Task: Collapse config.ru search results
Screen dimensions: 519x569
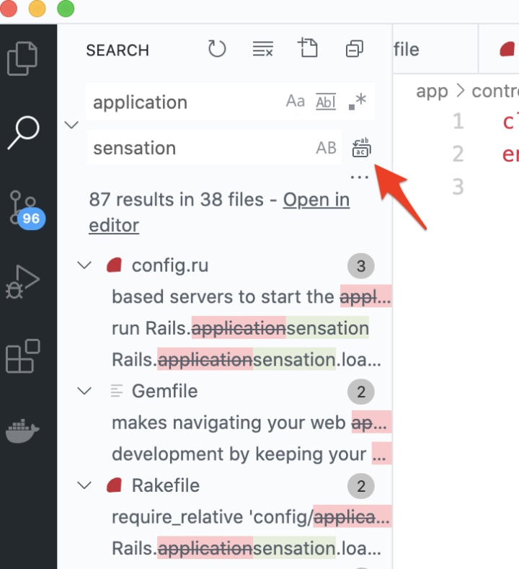Action: click(84, 265)
